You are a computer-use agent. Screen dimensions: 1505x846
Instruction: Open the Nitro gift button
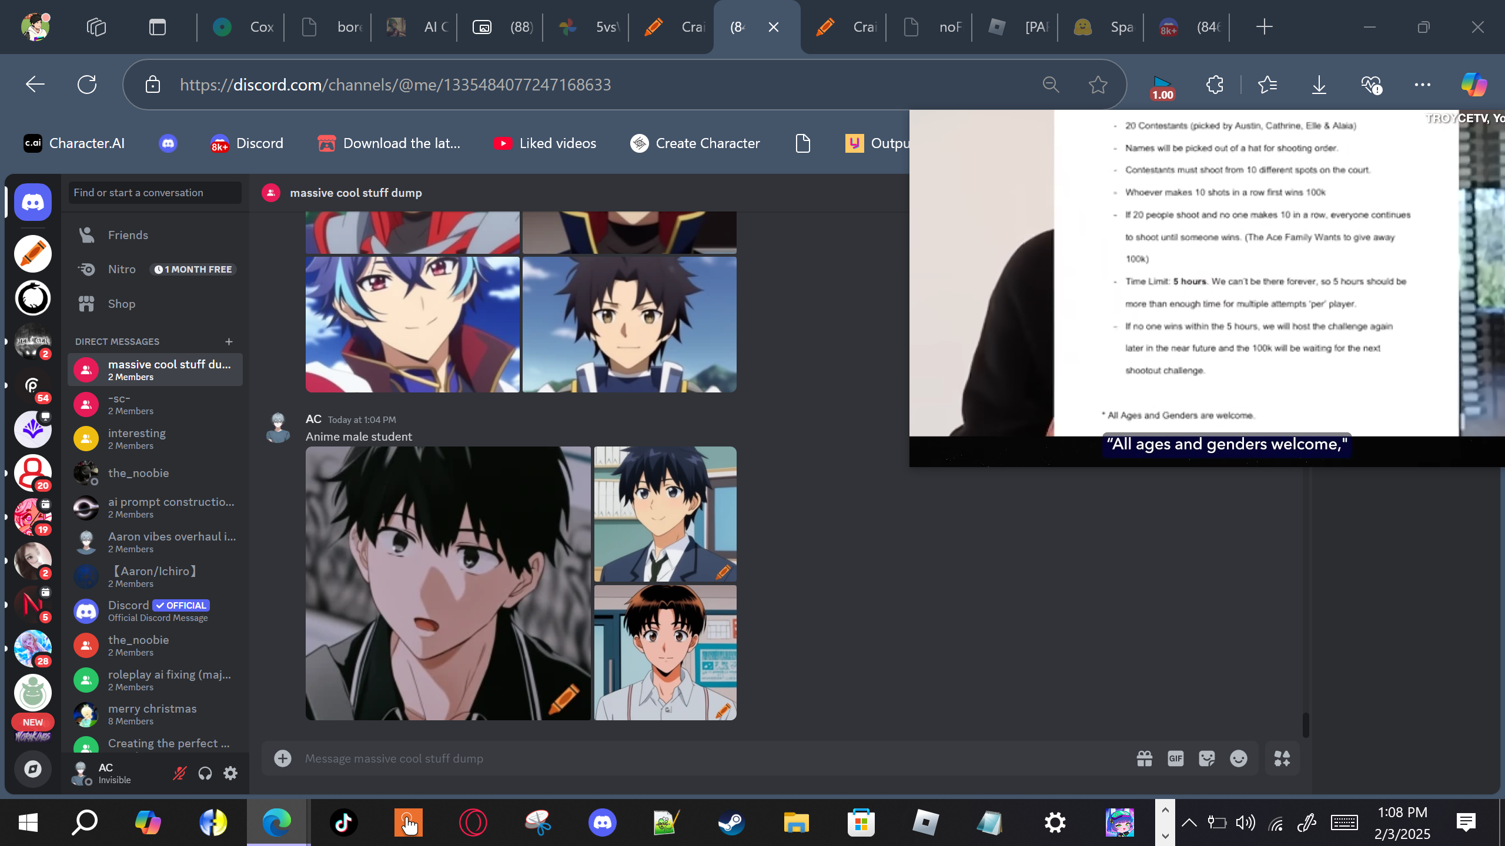1144,758
